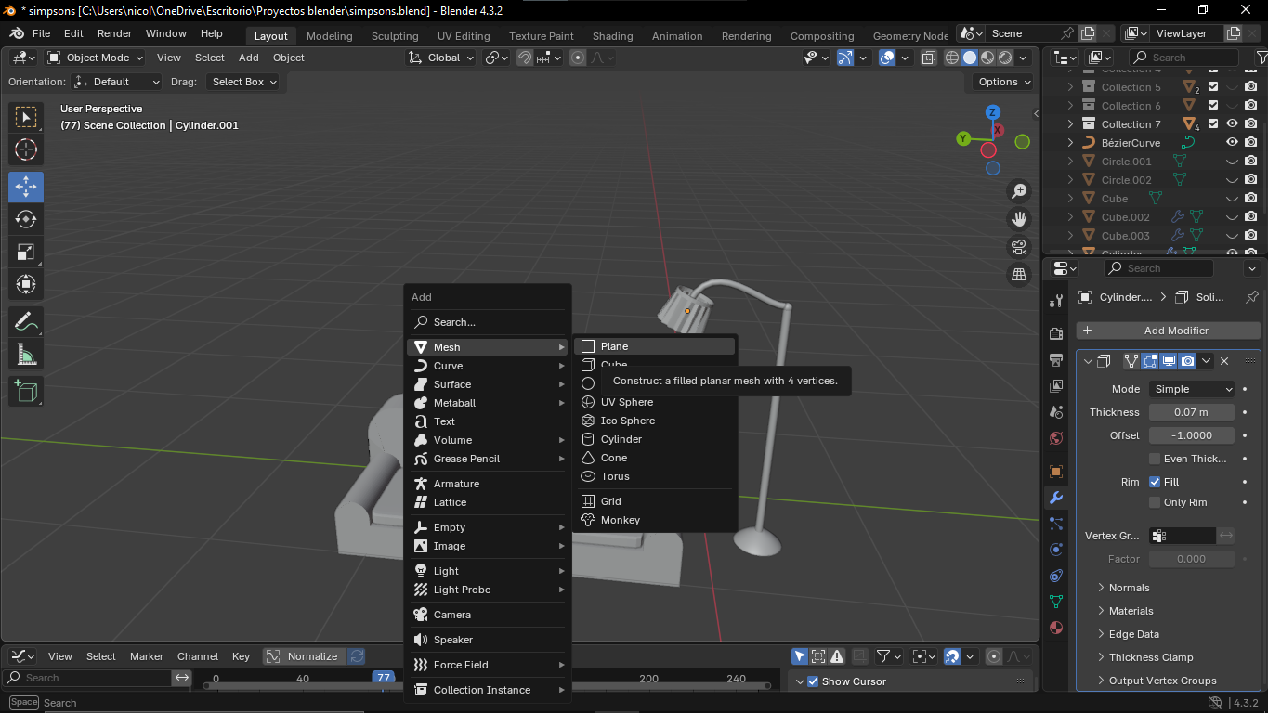The width and height of the screenshot is (1268, 713).
Task: Uncheck the Fill rim checkbox
Action: 1155,482
